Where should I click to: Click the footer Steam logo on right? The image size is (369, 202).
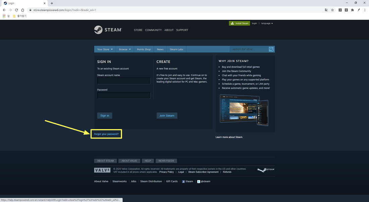(x=266, y=170)
